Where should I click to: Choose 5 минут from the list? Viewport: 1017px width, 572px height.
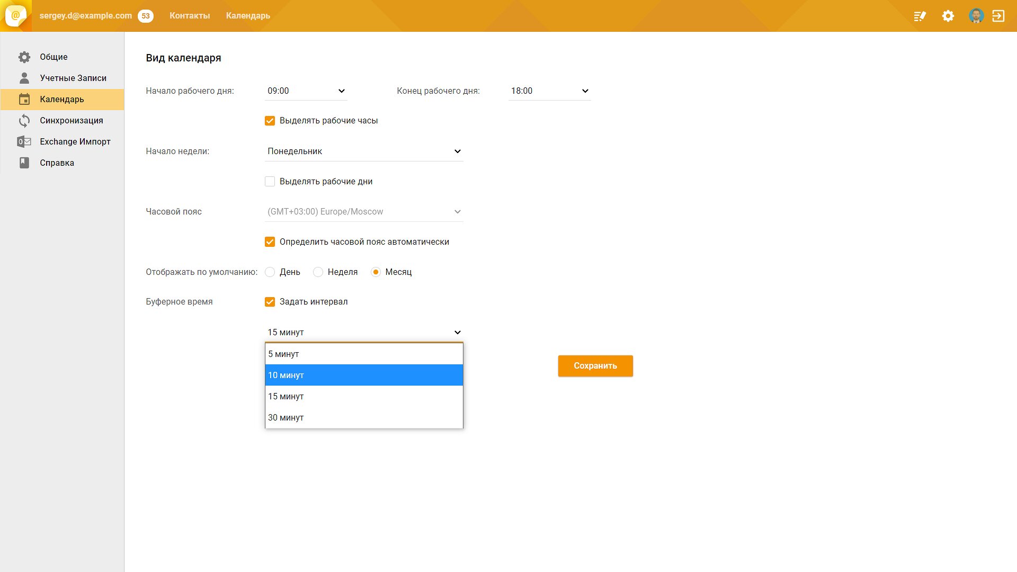[x=364, y=354]
